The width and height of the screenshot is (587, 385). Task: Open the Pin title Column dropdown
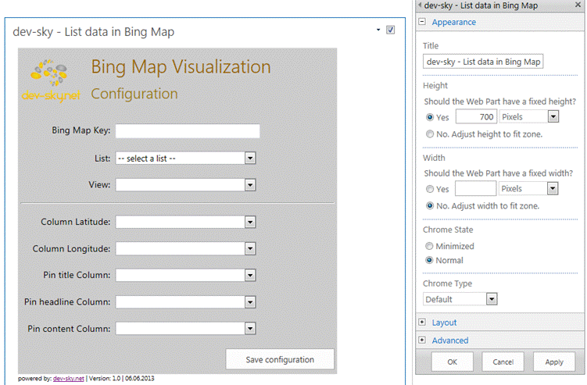[185, 276]
